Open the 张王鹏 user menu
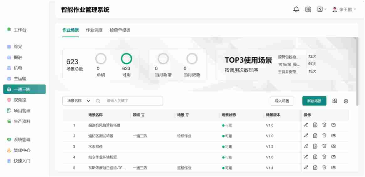Image resolution: width=365 pixels, height=177 pixels. tap(344, 10)
